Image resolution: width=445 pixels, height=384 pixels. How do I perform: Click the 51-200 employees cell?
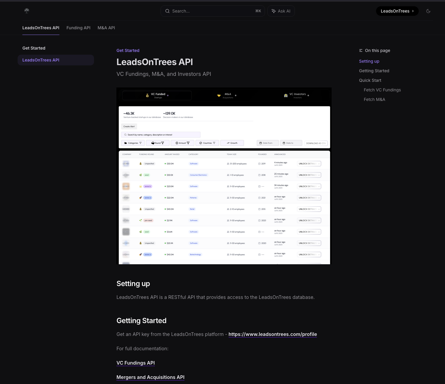(x=237, y=164)
